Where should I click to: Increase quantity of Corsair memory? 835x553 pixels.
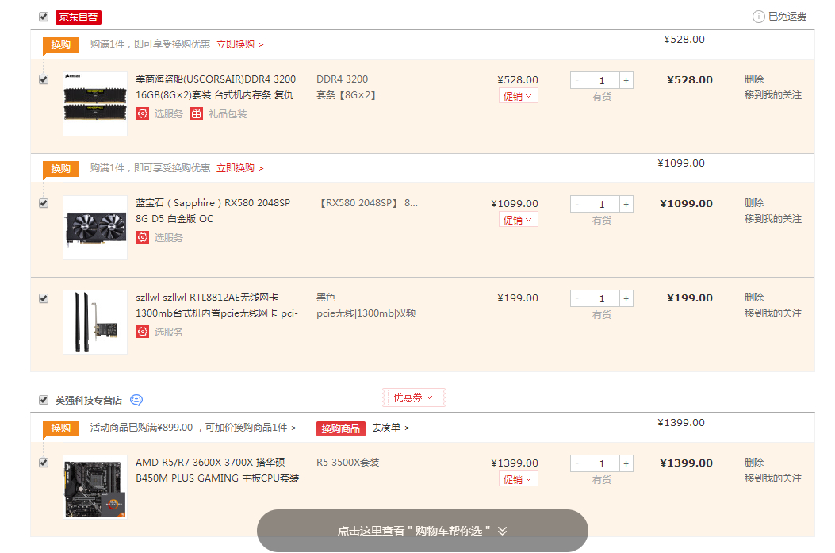click(626, 80)
